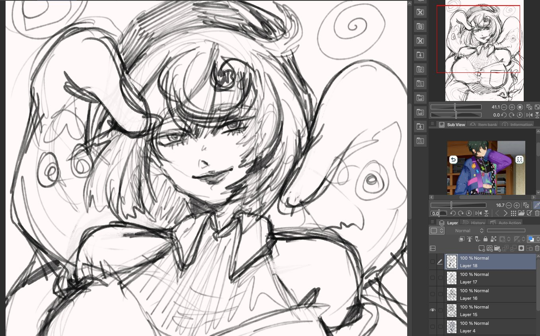This screenshot has height=336, width=540.
Task: Click the Navigator zoom slider
Action: [x=456, y=107]
